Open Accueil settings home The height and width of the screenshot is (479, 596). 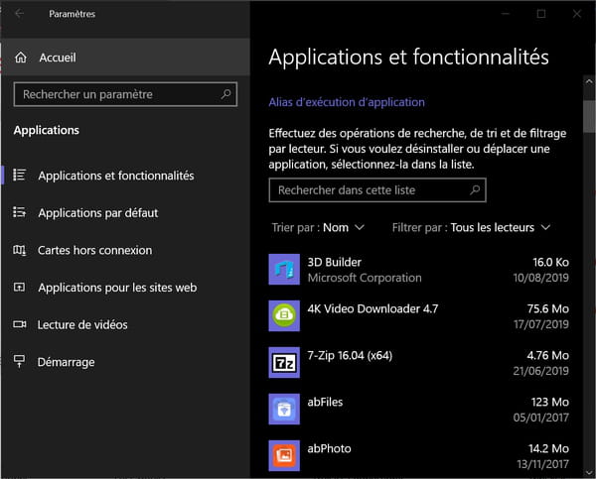pos(125,58)
